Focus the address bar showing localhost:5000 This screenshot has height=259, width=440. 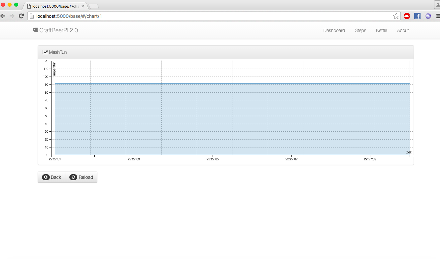tap(211, 16)
